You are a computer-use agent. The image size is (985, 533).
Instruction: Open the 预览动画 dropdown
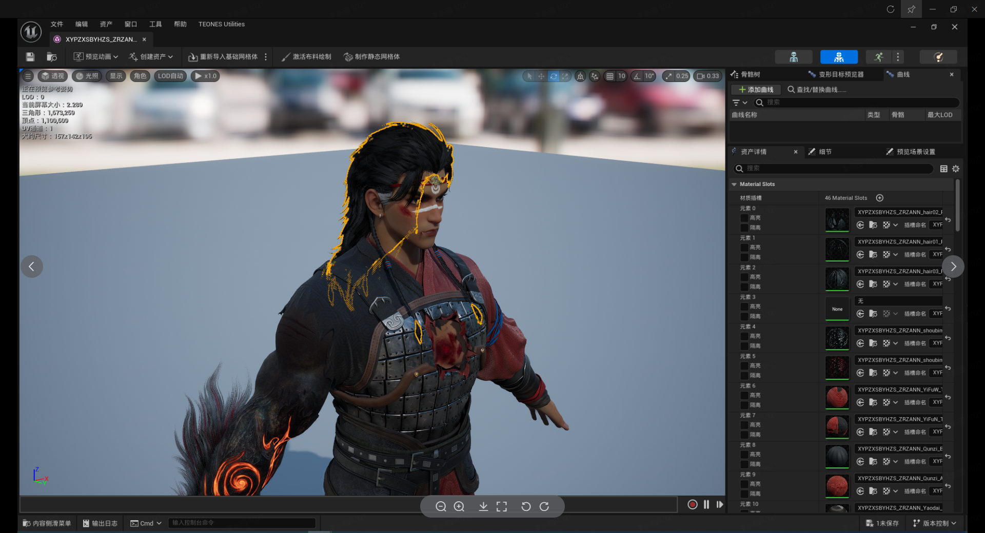tap(96, 57)
